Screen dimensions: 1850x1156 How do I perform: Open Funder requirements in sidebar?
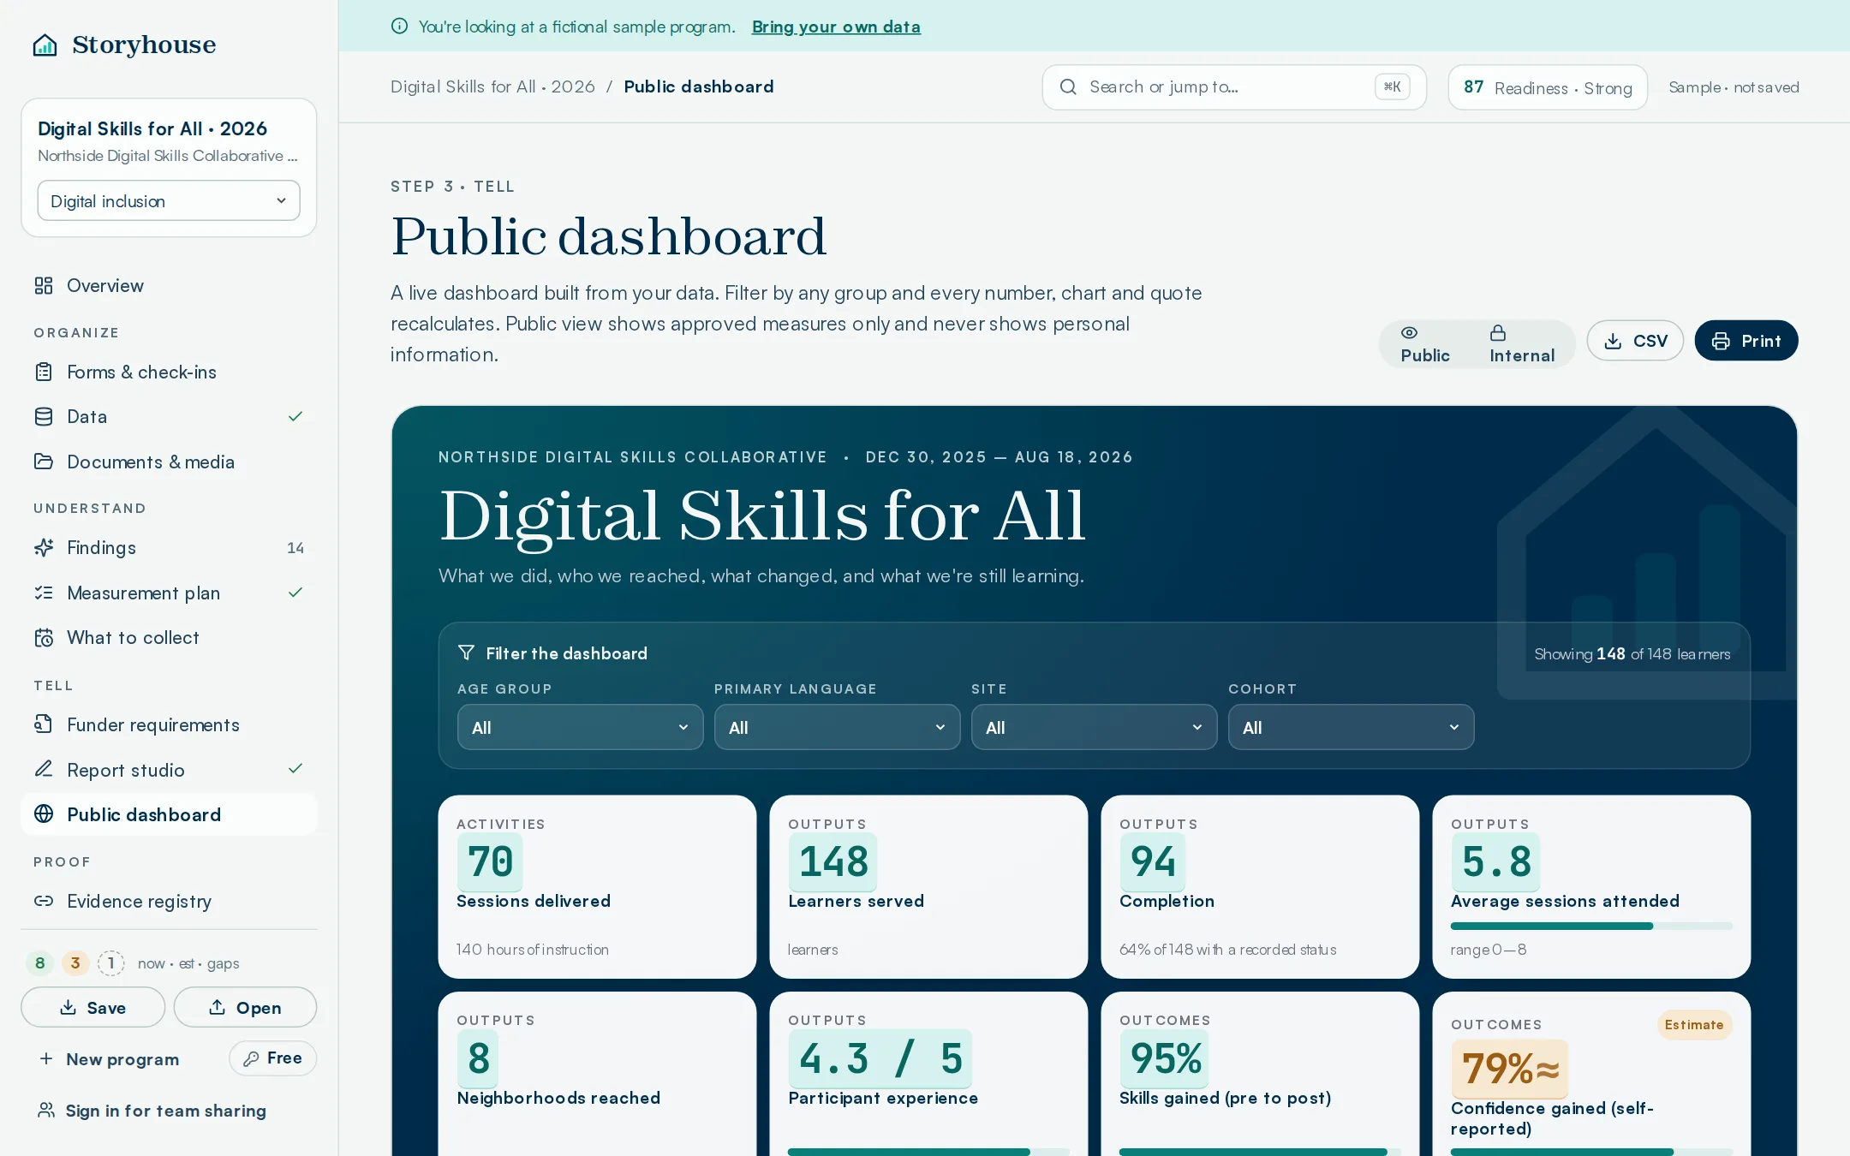tap(169, 724)
